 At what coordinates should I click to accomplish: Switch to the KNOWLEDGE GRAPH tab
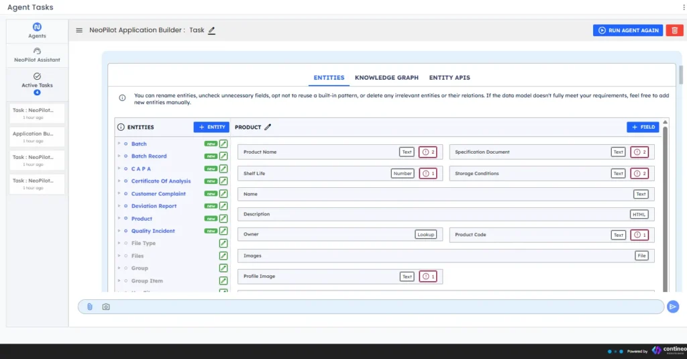[386, 78]
